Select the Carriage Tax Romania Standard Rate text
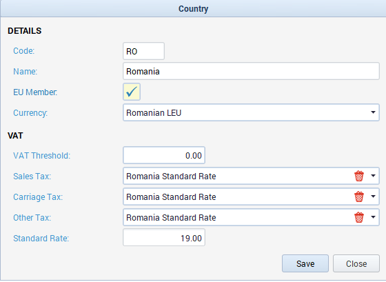 pos(171,197)
